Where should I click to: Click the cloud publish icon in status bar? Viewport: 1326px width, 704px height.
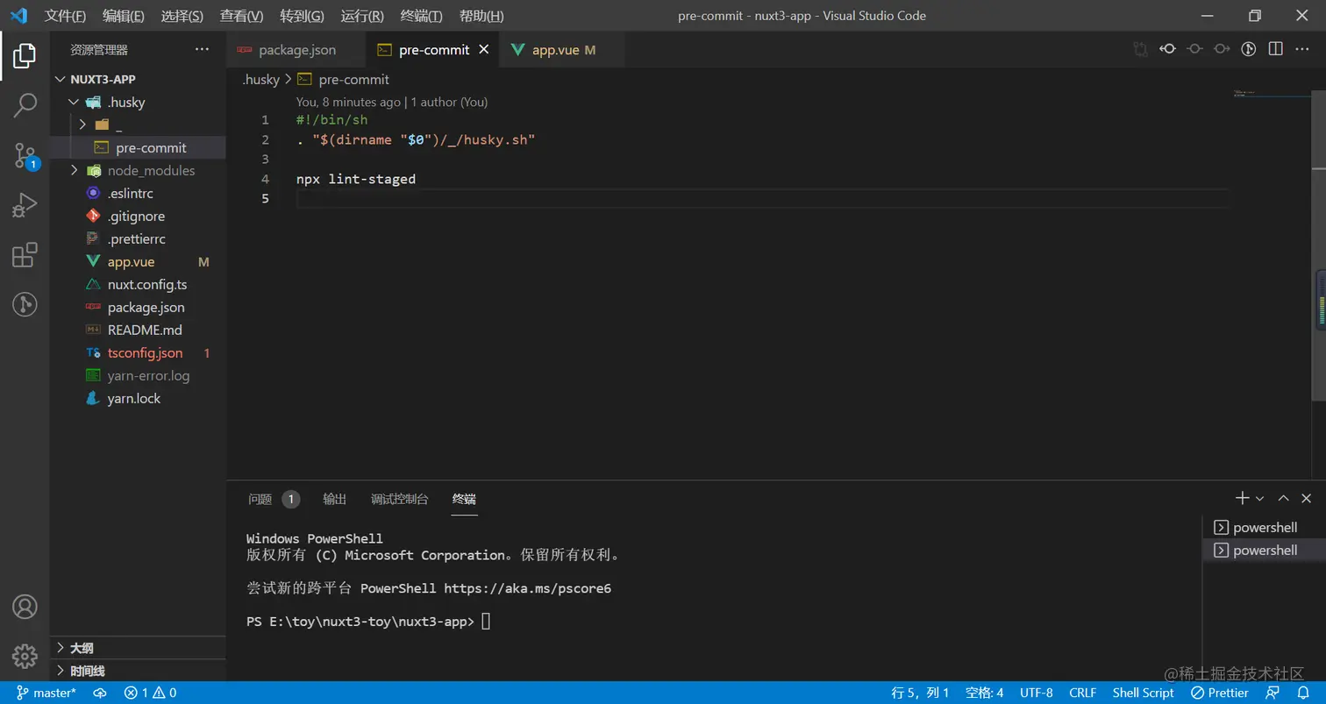(x=100, y=693)
